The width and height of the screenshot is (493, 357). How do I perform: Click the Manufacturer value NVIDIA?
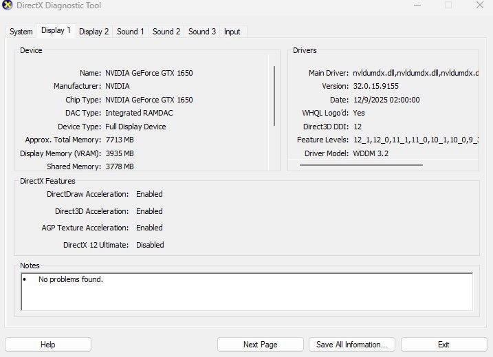(x=118, y=86)
